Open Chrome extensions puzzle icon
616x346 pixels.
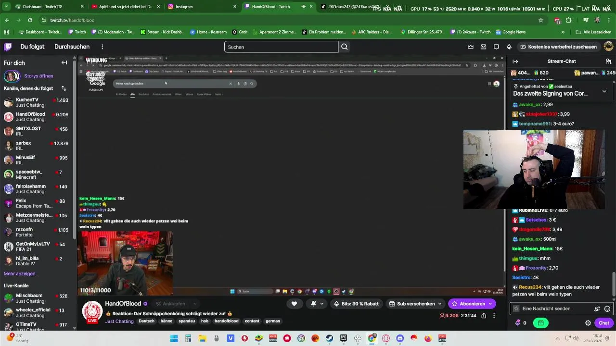[568, 20]
